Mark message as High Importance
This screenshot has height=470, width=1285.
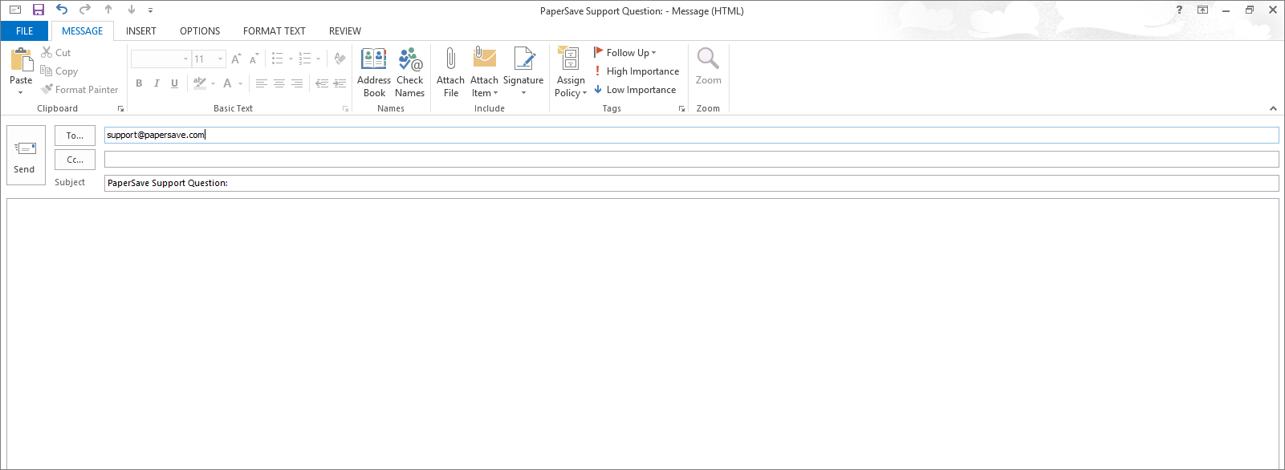[637, 71]
